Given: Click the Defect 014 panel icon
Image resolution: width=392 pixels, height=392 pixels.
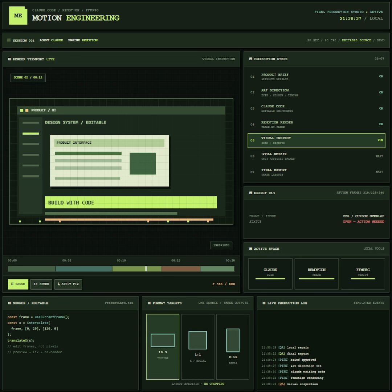Looking at the screenshot, I should click(x=250, y=193).
